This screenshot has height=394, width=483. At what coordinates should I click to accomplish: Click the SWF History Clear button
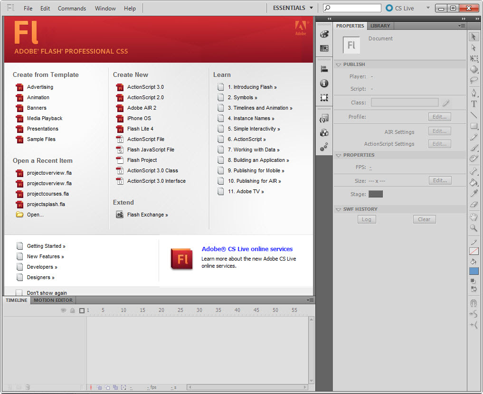(424, 219)
